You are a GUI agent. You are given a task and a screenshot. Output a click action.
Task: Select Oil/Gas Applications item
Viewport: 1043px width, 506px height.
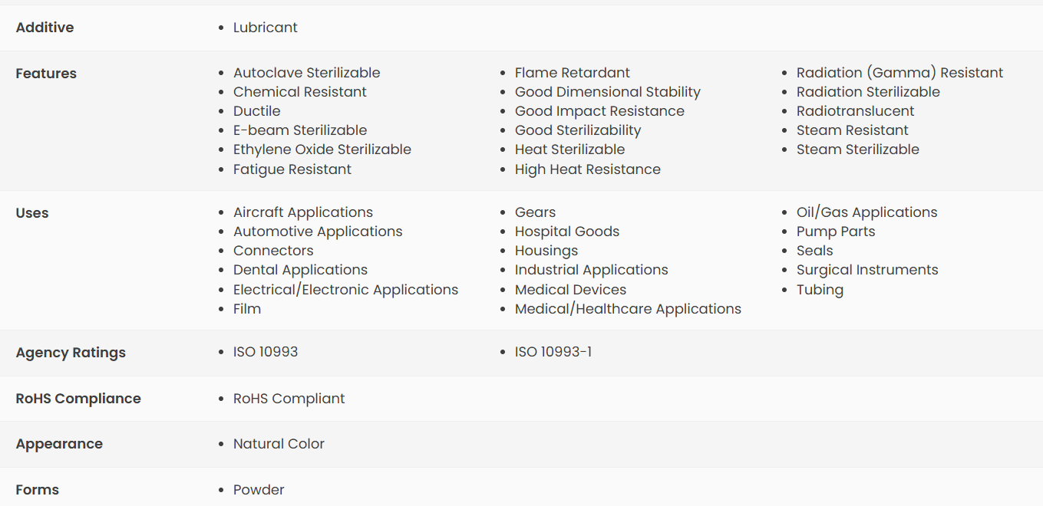[866, 212]
